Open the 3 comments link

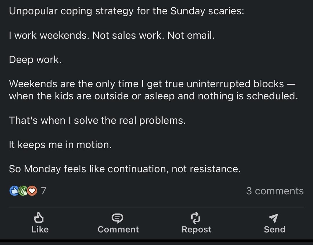coord(275,191)
